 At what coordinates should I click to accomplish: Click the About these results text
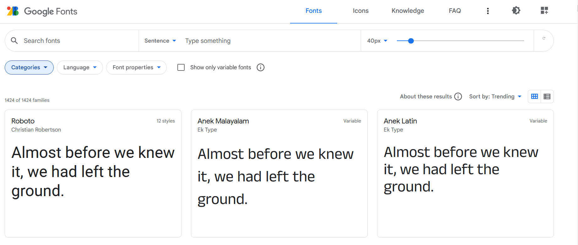tap(426, 96)
